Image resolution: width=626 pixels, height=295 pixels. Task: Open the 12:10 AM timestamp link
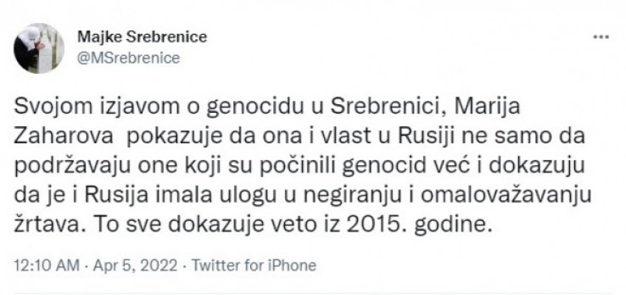[41, 263]
